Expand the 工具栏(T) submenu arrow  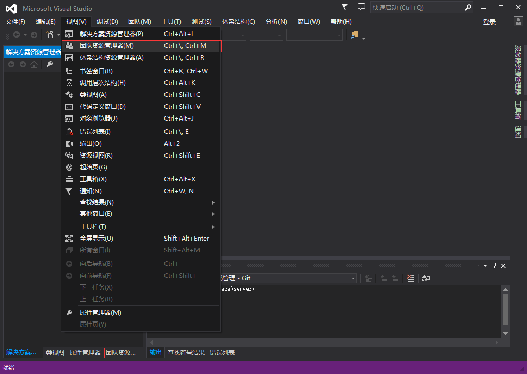pyautogui.click(x=213, y=227)
